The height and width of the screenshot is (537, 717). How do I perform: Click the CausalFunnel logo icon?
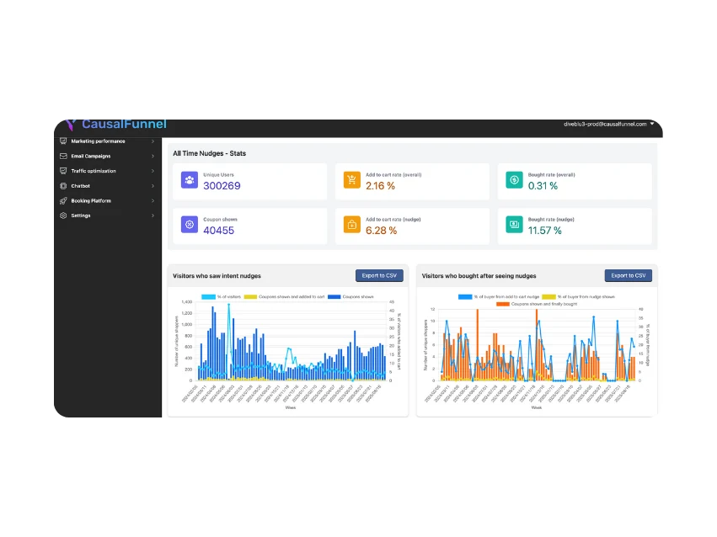[71, 124]
